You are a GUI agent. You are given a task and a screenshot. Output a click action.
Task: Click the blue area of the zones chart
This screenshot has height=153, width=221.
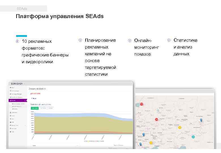point(71,115)
